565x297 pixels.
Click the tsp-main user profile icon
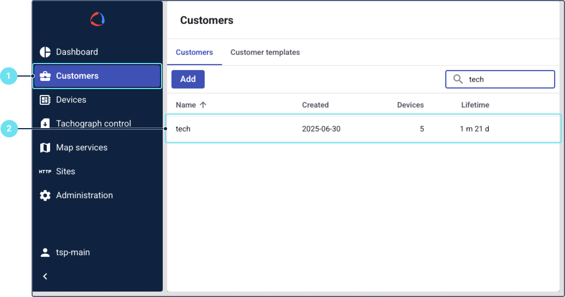coord(45,252)
